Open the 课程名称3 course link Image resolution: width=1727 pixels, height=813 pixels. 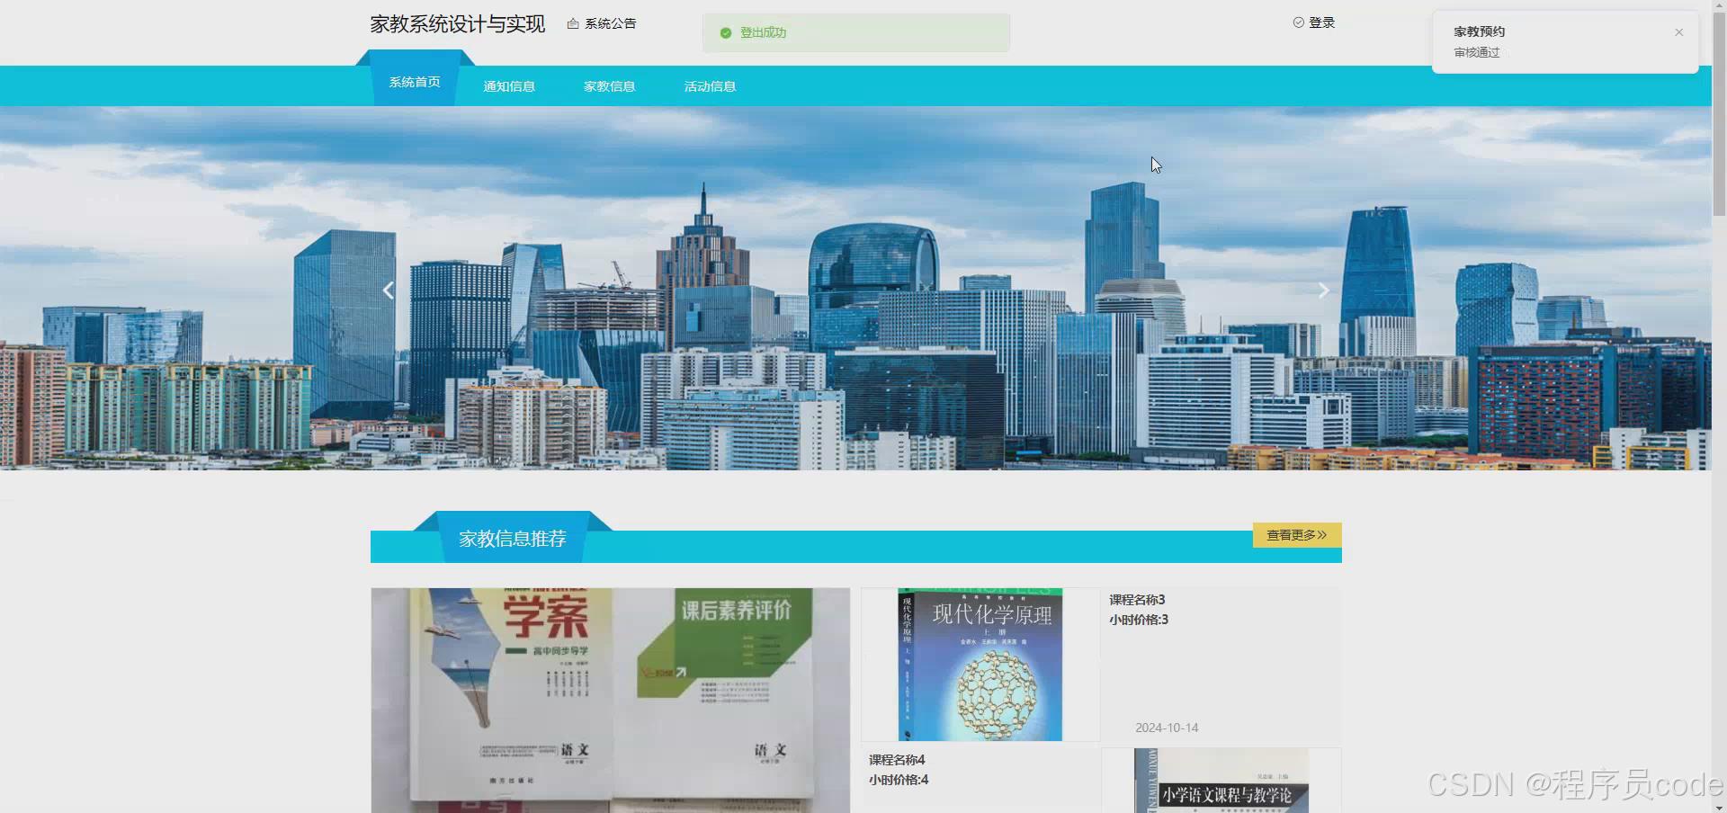click(x=1135, y=599)
